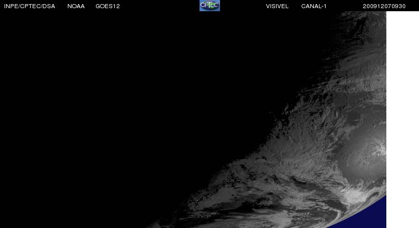Select the INPE/CPTEC/DSA header text
This screenshot has width=419, height=228.
[x=30, y=6]
